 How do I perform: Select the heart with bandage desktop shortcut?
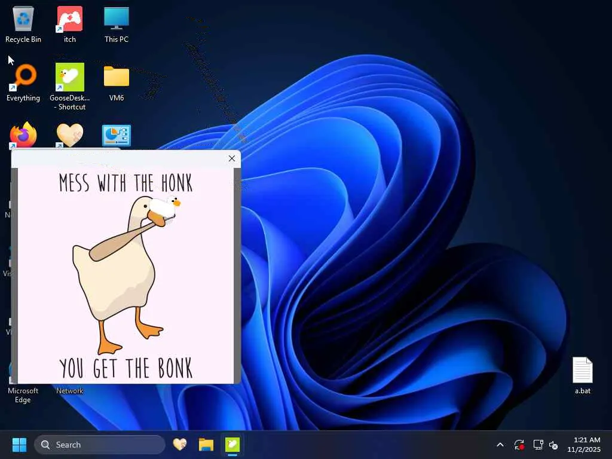click(70, 135)
